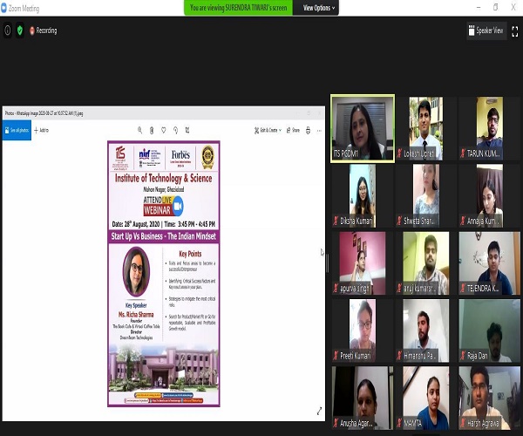523x436 pixels.
Task: Select TARUN KUM.. video tile
Action: tap(489, 128)
